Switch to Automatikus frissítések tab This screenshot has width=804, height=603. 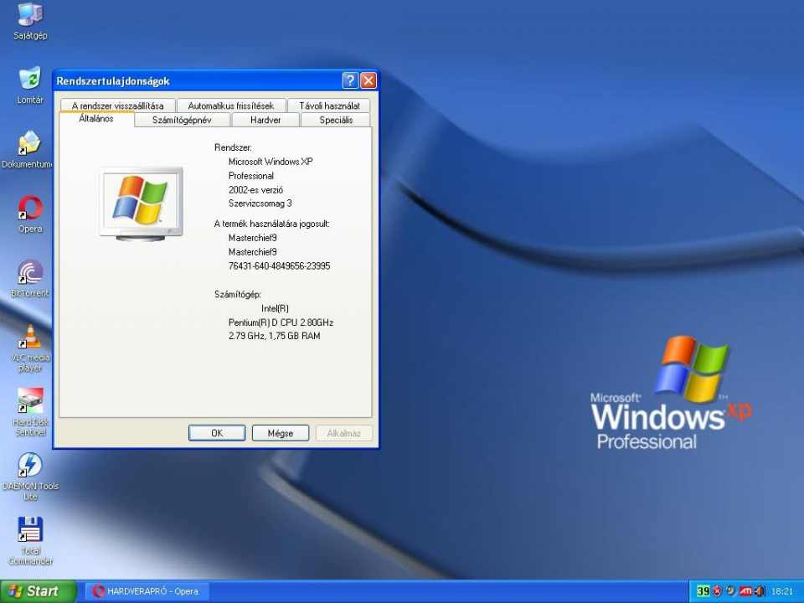231,106
